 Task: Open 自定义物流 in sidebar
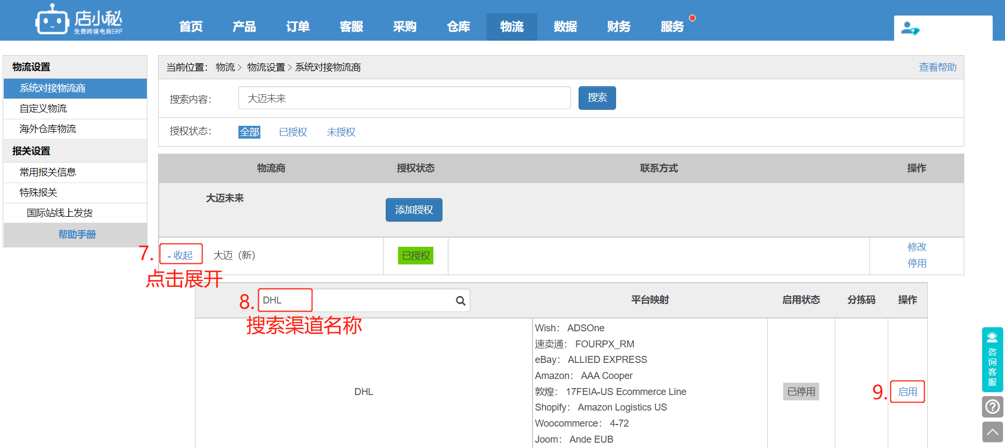pos(75,109)
